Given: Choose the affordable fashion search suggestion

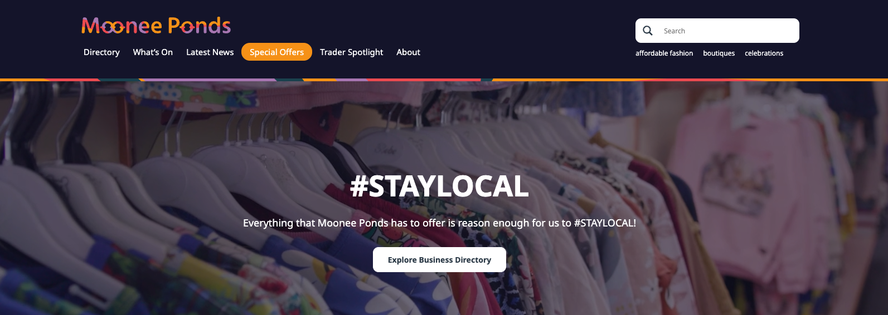Looking at the screenshot, I should (664, 53).
